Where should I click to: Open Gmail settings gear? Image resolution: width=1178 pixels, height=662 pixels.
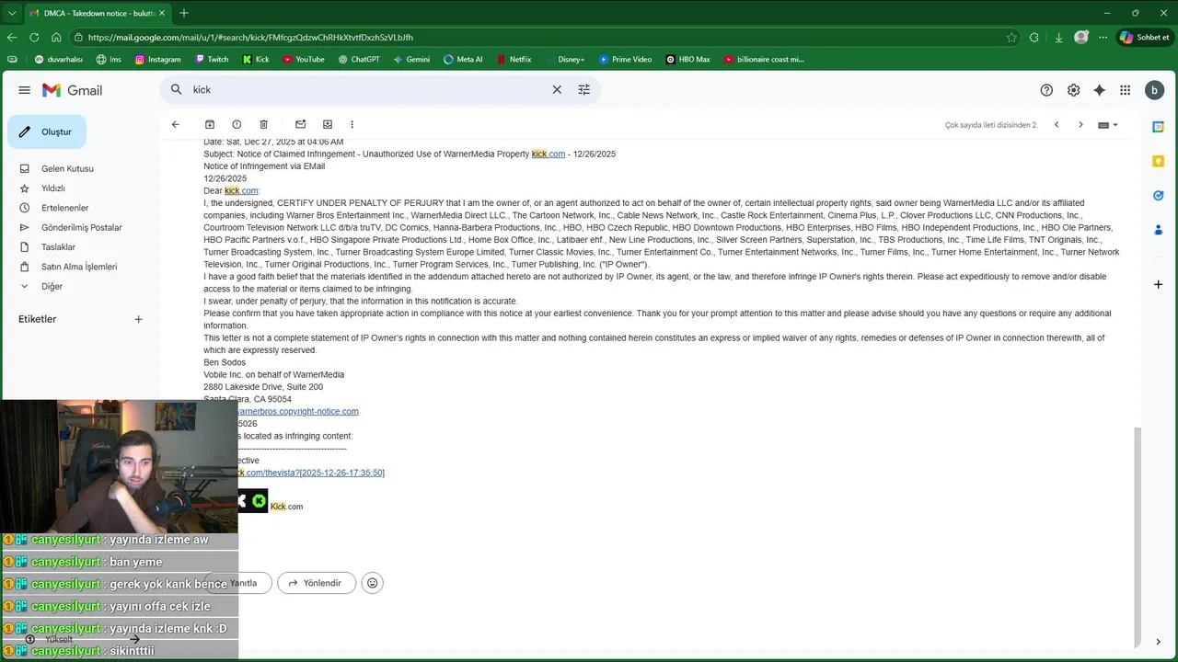tap(1073, 90)
